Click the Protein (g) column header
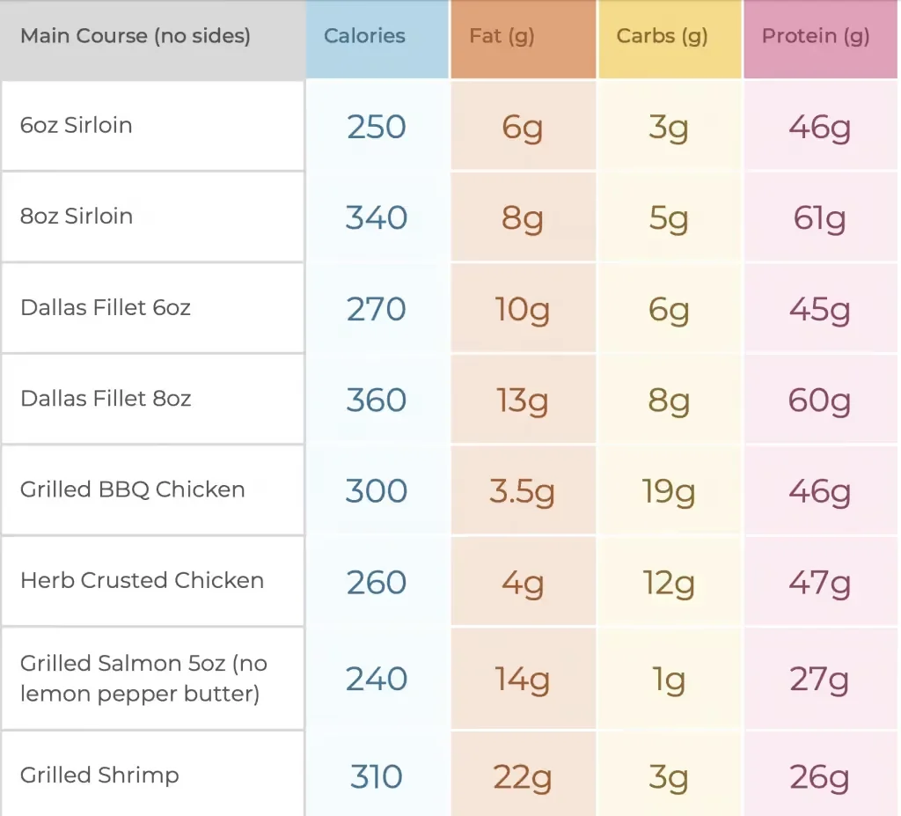Screen dimensions: 901x816 tap(815, 36)
